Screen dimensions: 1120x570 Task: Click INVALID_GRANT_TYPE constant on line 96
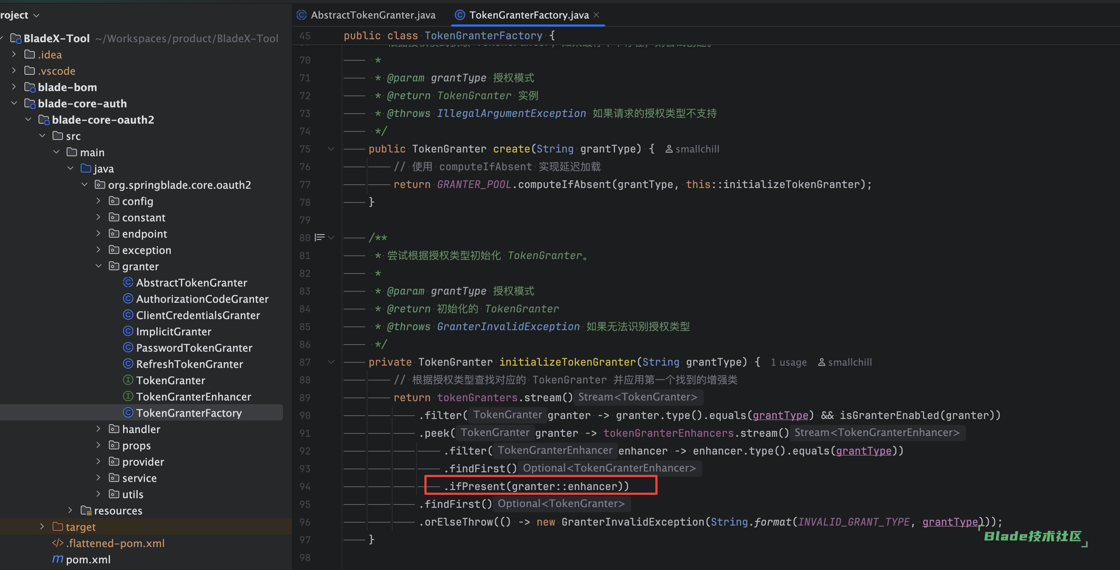(x=853, y=522)
